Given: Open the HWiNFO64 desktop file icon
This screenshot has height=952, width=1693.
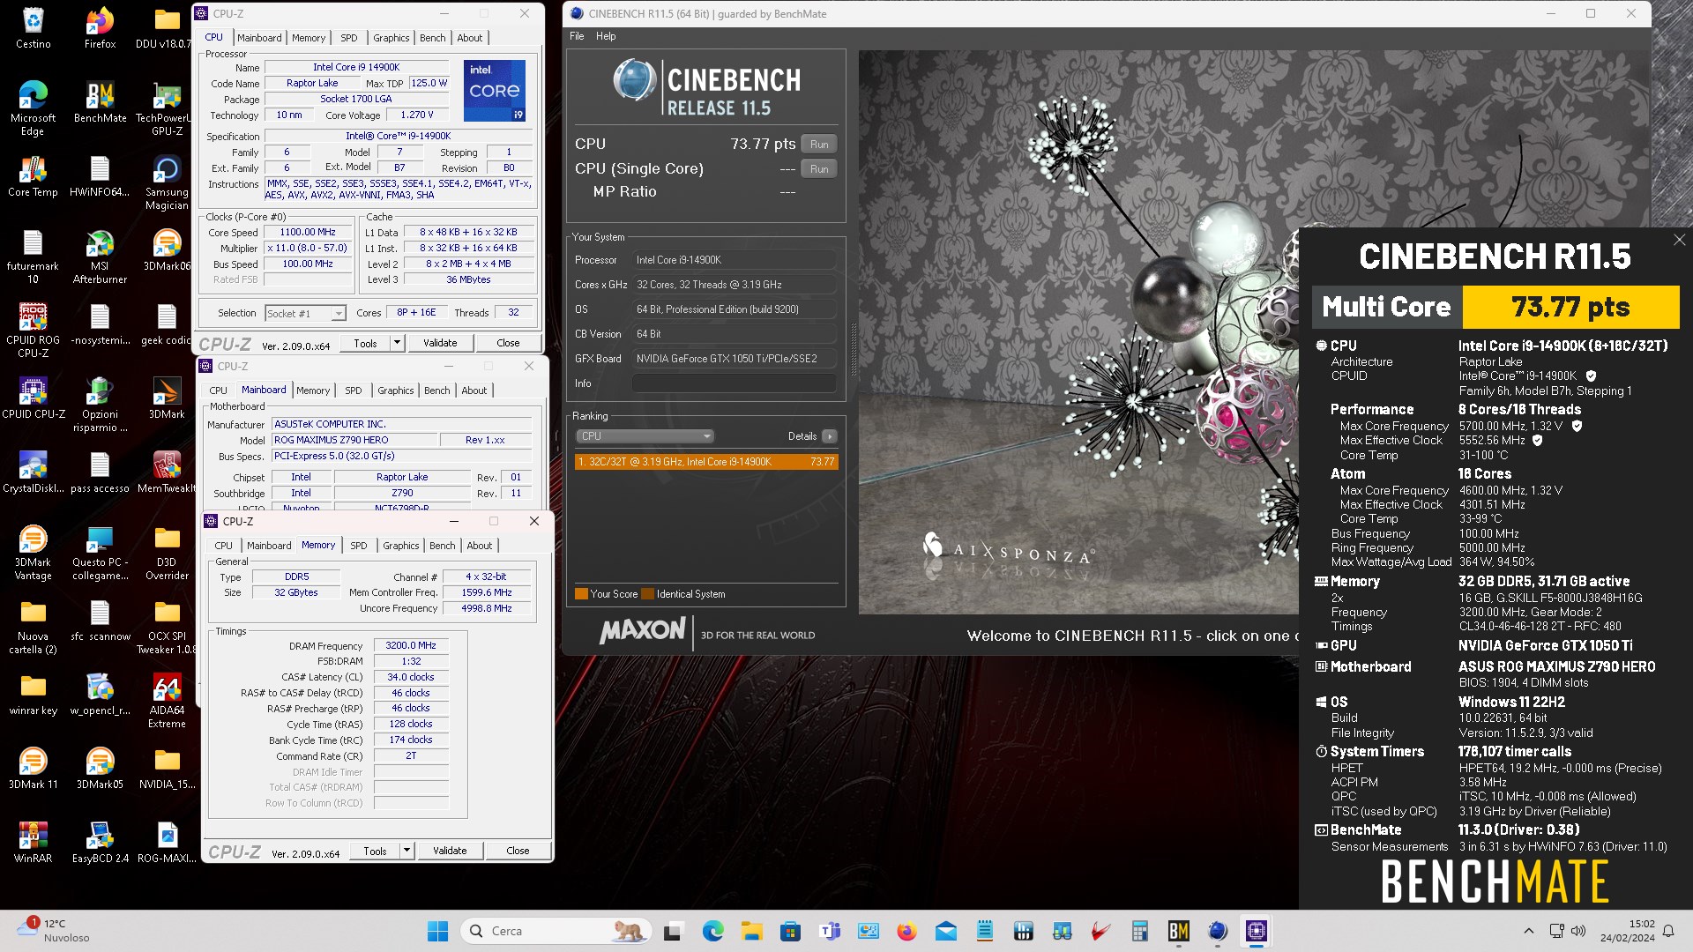Looking at the screenshot, I should 100,175.
